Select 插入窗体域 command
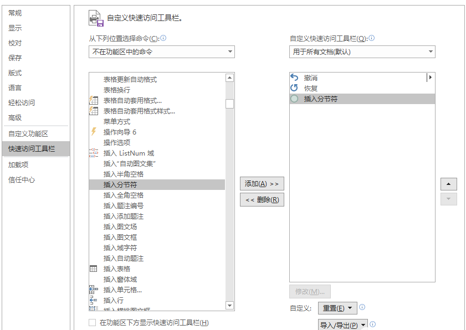 (157, 279)
